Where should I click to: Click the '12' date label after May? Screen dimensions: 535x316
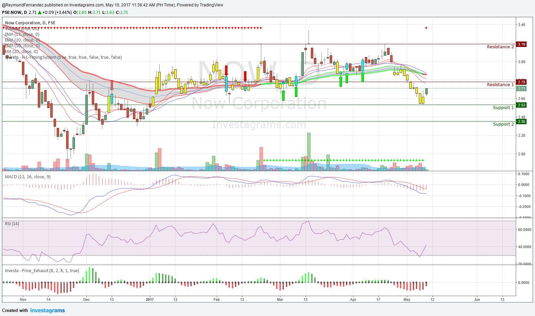(432, 299)
